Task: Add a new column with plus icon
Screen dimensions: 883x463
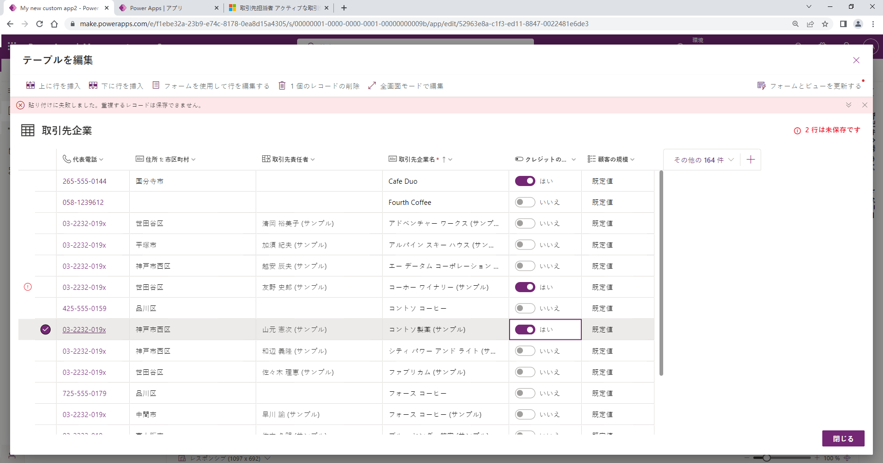Action: (751, 159)
